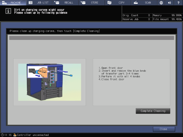Switch to the COPY tab
The image size is (183, 137).
tap(118, 2)
